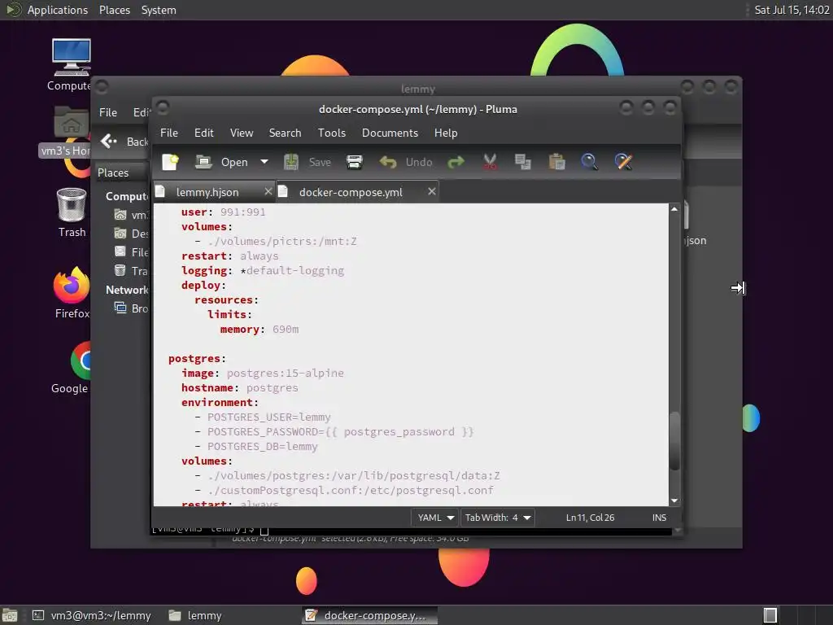This screenshot has height=625, width=833.
Task: Open the File menu in Pluma
Action: [x=169, y=133]
